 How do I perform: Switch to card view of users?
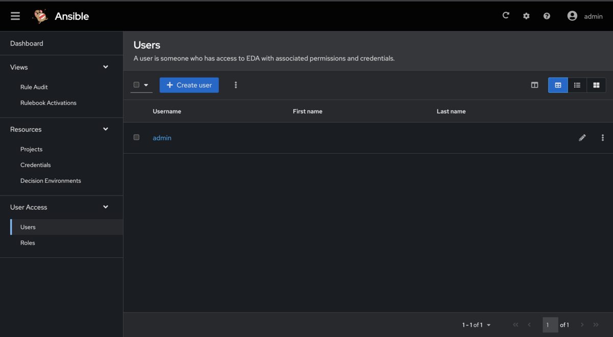pyautogui.click(x=596, y=85)
